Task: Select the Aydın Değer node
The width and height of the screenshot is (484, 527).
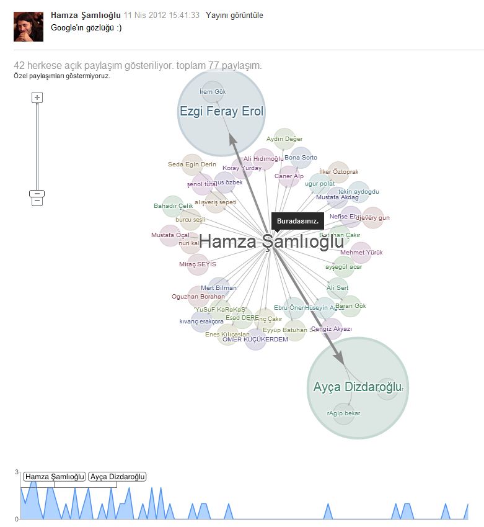Action: pyautogui.click(x=284, y=139)
